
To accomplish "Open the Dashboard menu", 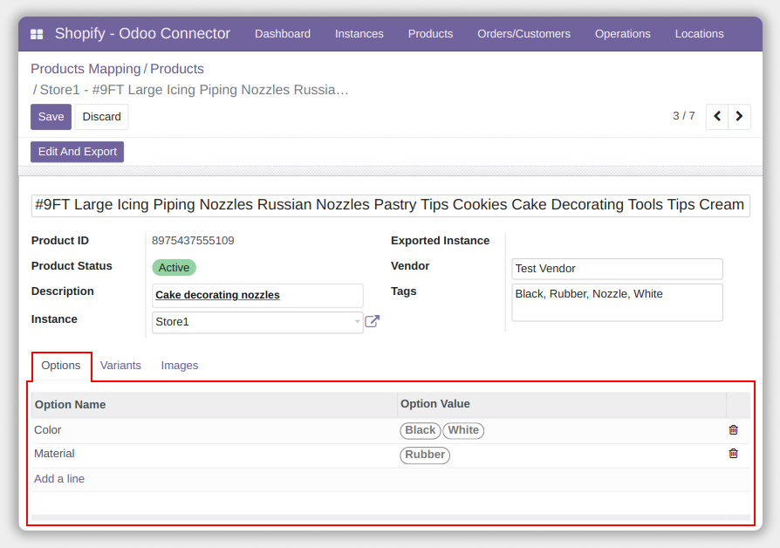I will pyautogui.click(x=283, y=34).
